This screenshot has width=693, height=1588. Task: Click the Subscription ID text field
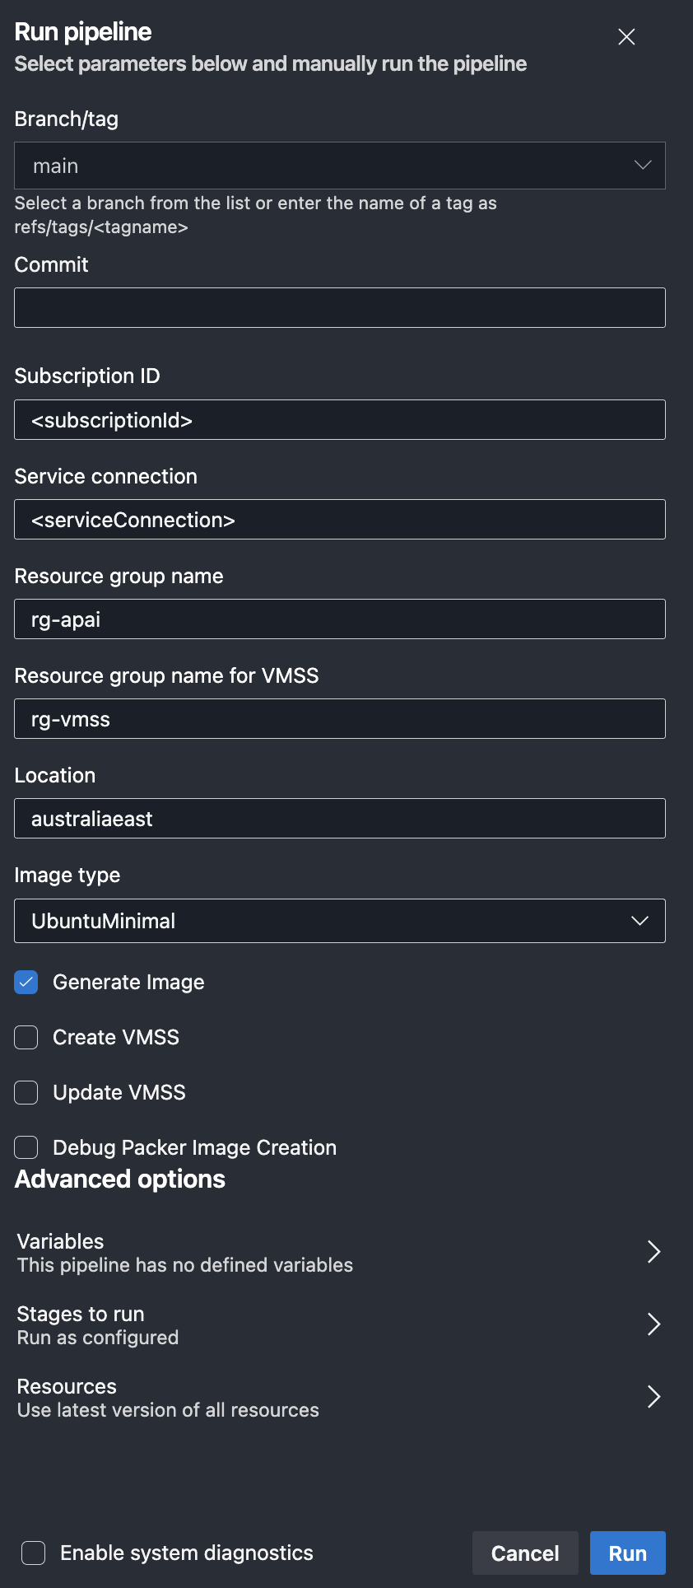(x=340, y=419)
